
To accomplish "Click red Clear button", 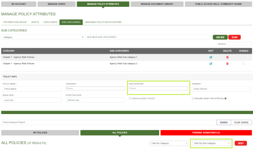I will tap(234, 37).
